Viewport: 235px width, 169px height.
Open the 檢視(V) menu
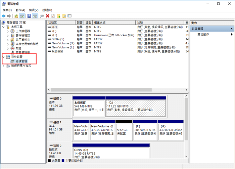[x=34, y=10]
